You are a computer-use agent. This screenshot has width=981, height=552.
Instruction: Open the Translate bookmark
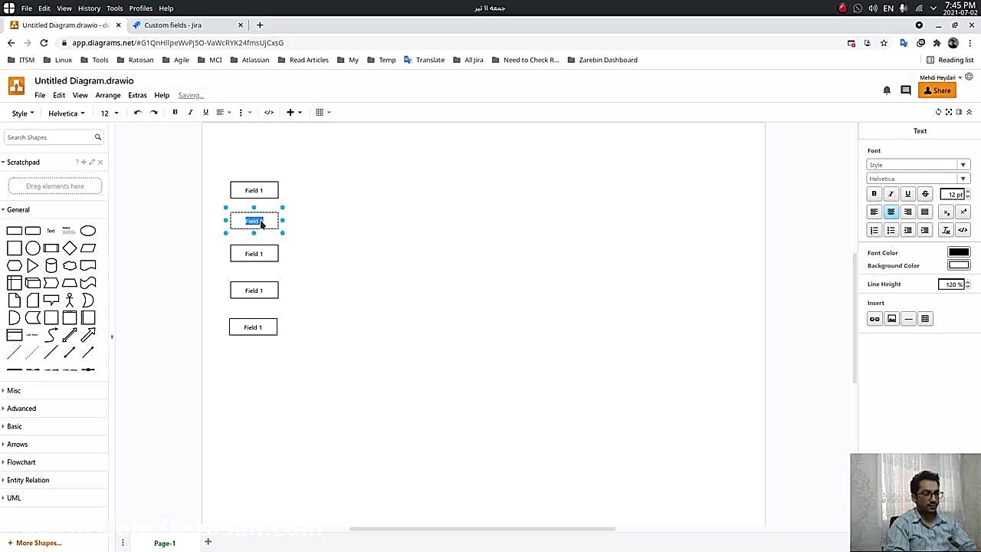[424, 60]
